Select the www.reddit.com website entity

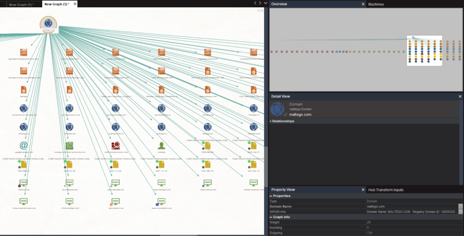click(x=115, y=202)
